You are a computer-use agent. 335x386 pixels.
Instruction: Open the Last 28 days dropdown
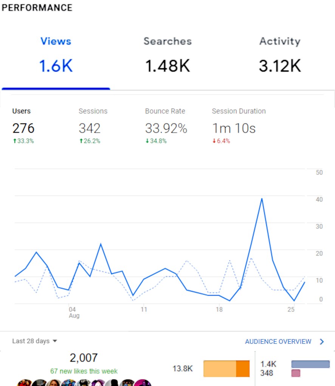pos(34,341)
